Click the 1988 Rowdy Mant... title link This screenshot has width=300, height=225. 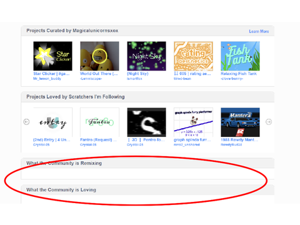239,140
